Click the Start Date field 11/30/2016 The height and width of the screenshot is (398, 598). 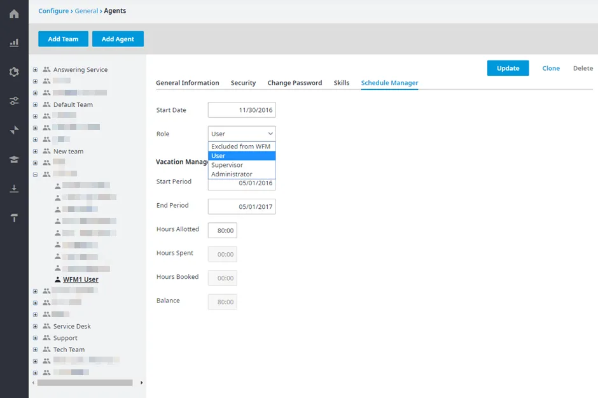tap(242, 110)
